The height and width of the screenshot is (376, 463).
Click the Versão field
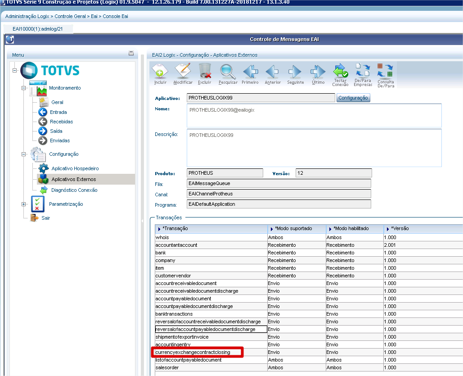pos(334,173)
